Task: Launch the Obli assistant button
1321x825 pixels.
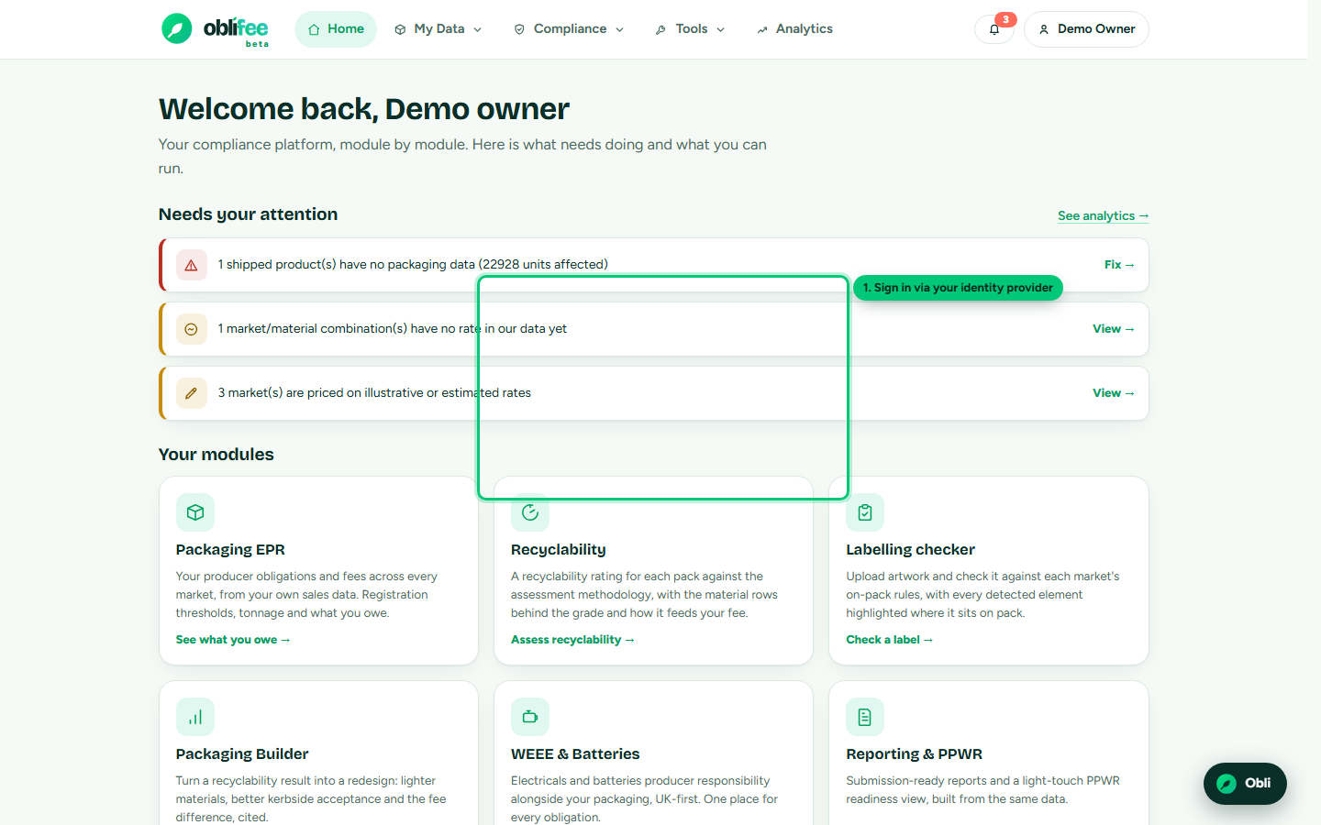Action: pos(1245,784)
